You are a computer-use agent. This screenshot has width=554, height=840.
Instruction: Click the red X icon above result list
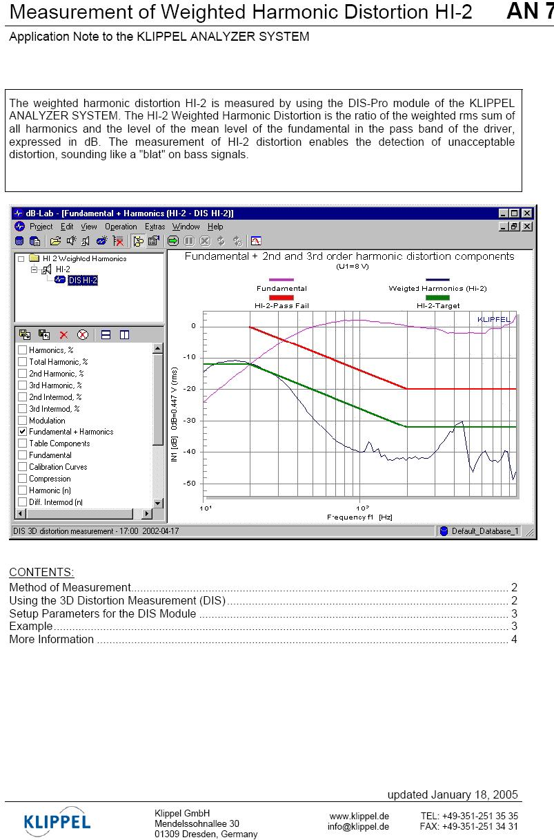[x=63, y=334]
